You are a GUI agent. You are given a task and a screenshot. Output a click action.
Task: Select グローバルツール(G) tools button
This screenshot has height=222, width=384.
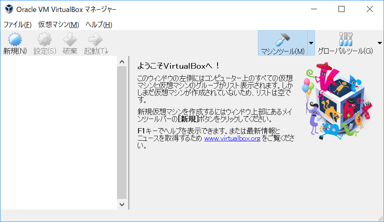pyautogui.click(x=345, y=43)
